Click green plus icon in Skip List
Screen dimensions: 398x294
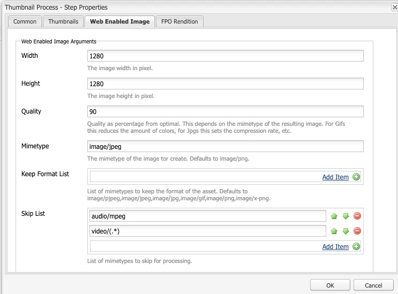[x=356, y=246]
